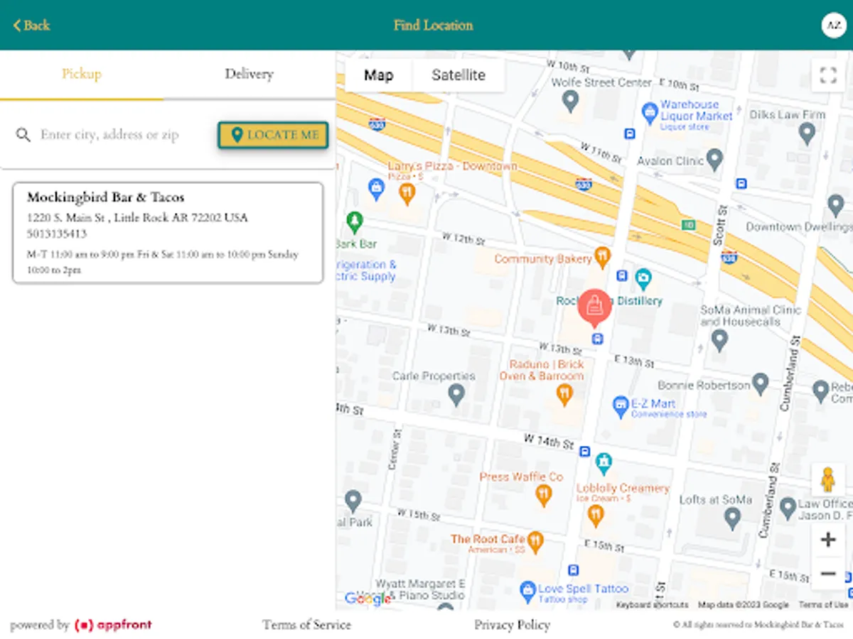Image resolution: width=853 pixels, height=639 pixels.
Task: Click the search magnifier icon
Action: (23, 135)
